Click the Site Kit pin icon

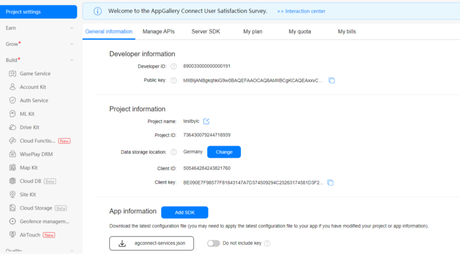coord(12,194)
